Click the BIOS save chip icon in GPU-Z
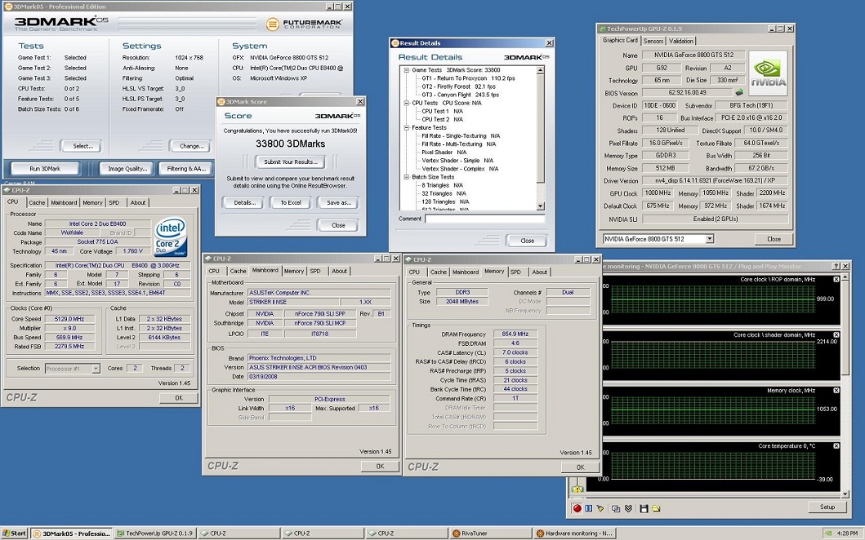This screenshot has height=540, width=865. click(x=739, y=92)
